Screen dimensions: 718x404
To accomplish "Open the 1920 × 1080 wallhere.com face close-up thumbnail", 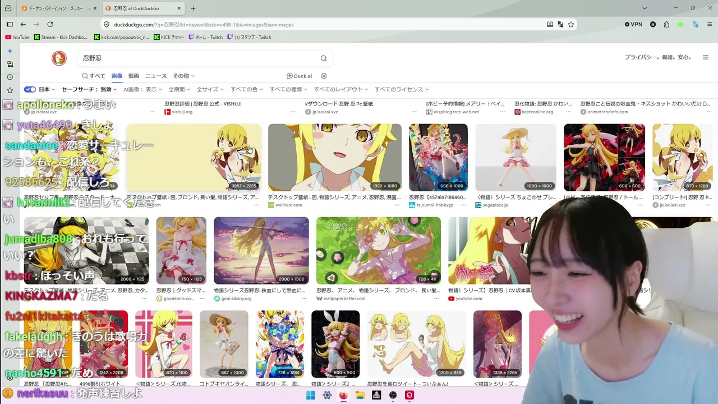I will (335, 158).
